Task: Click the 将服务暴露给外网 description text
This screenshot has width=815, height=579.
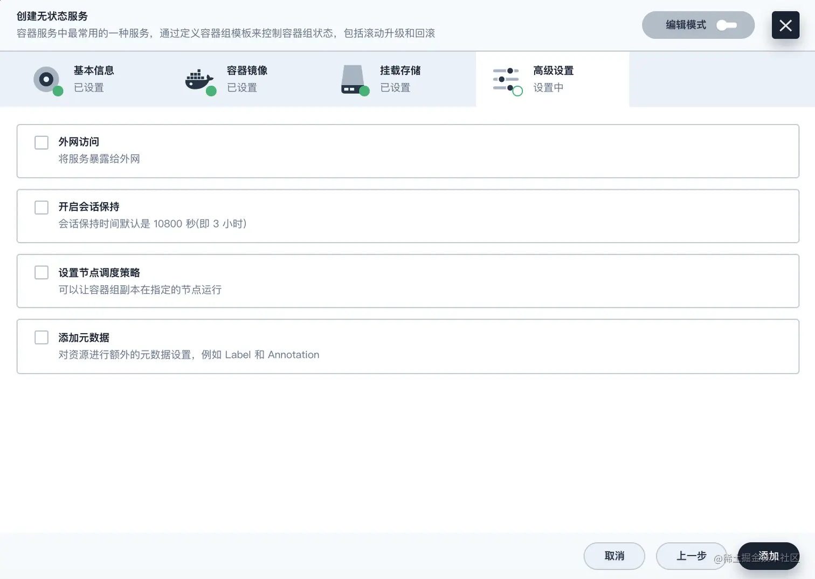Action: (x=99, y=159)
